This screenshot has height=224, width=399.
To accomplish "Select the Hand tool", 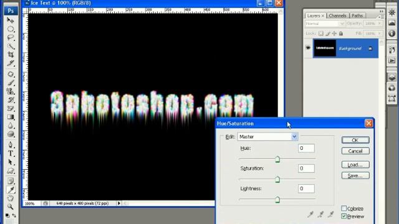I will coord(11,198).
